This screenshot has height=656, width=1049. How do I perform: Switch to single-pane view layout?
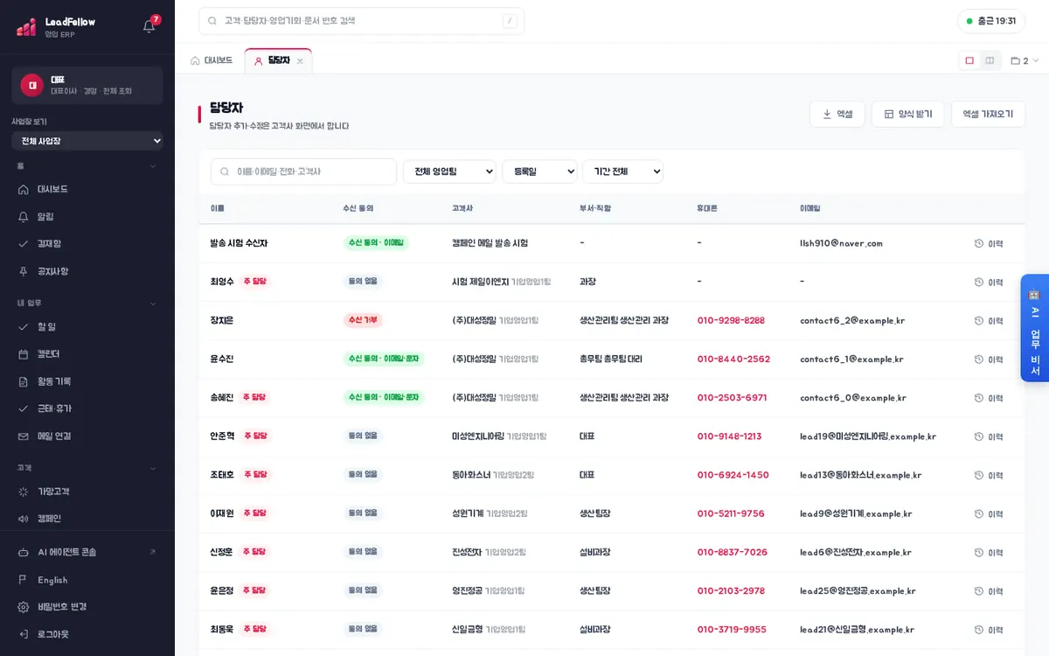pyautogui.click(x=969, y=60)
